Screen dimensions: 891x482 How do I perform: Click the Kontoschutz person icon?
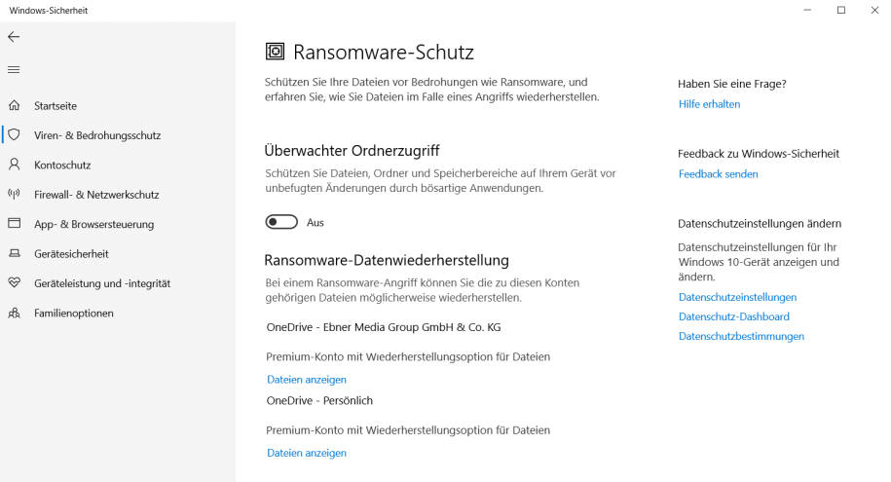pos(15,165)
